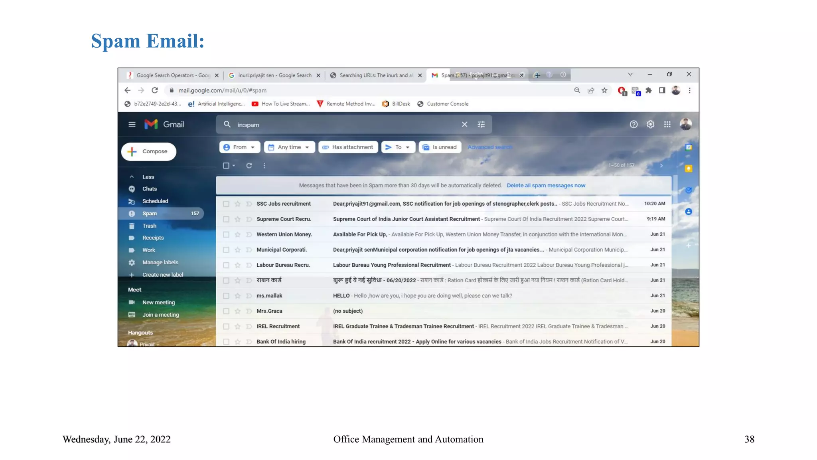Refresh the spam message list
The width and height of the screenshot is (817, 460).
coord(249,165)
